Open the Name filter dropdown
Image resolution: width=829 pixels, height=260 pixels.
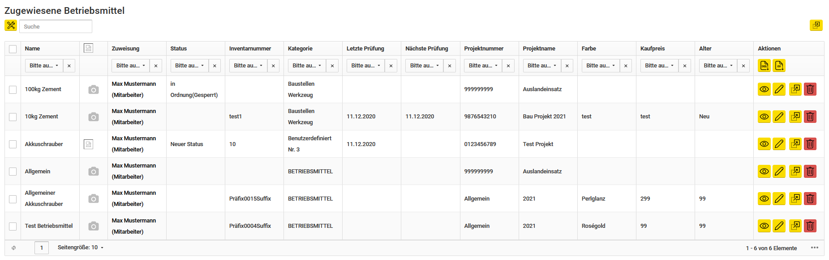click(x=44, y=66)
